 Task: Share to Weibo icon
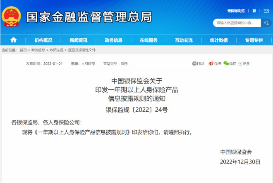pyautogui.click(x=211, y=63)
